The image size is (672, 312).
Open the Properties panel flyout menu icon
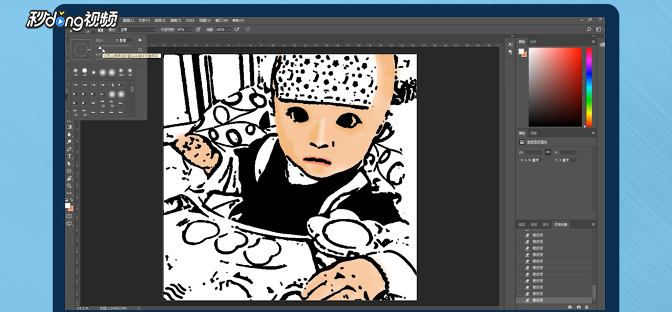click(x=593, y=133)
